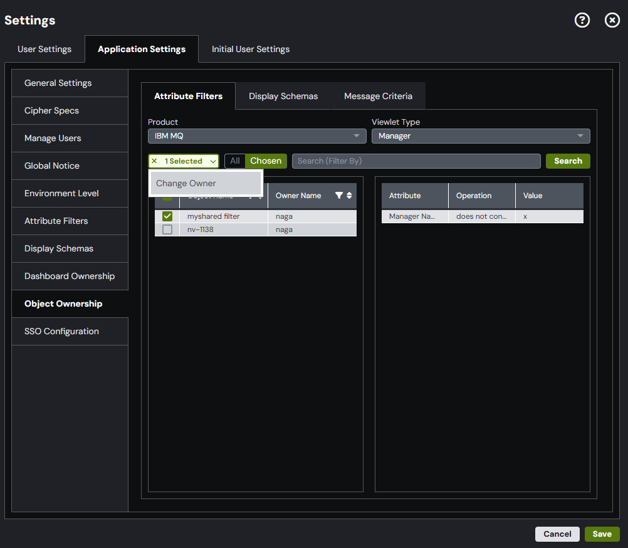Open the help question mark icon
The height and width of the screenshot is (548, 628).
[x=582, y=20]
